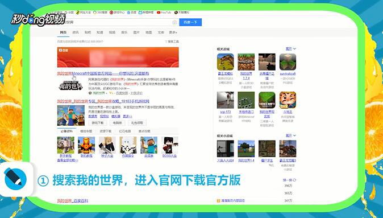Click the 更多>> sublink in 18183 result
The height and width of the screenshot is (218, 383).
coord(127,117)
